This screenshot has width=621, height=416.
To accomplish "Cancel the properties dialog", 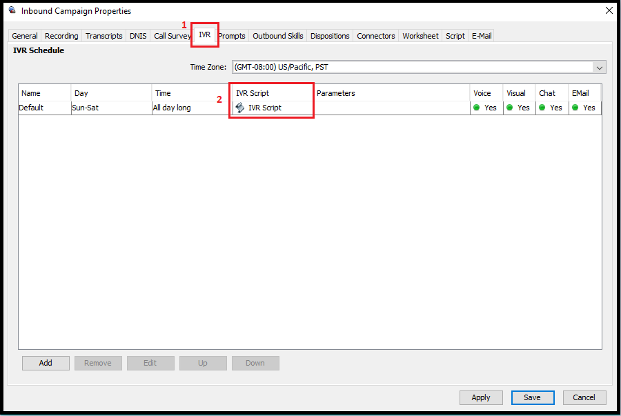I will [x=584, y=397].
